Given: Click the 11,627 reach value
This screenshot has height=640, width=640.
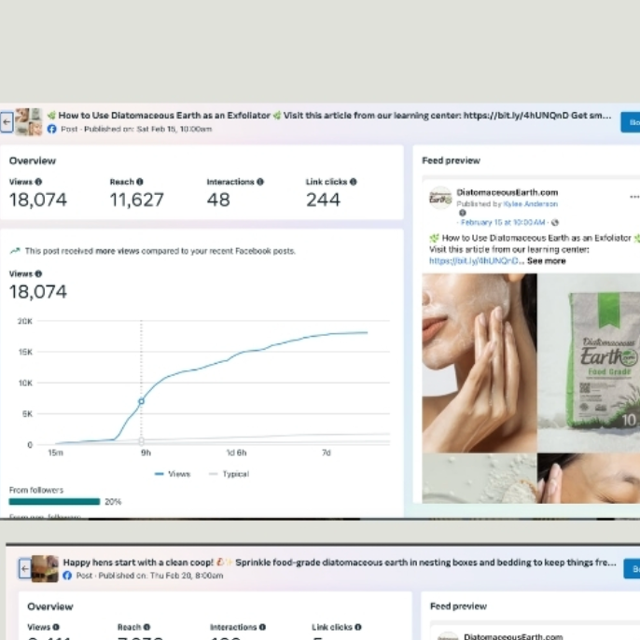Looking at the screenshot, I should click(137, 200).
